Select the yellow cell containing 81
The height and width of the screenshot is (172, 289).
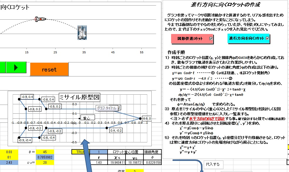(x=9, y=157)
